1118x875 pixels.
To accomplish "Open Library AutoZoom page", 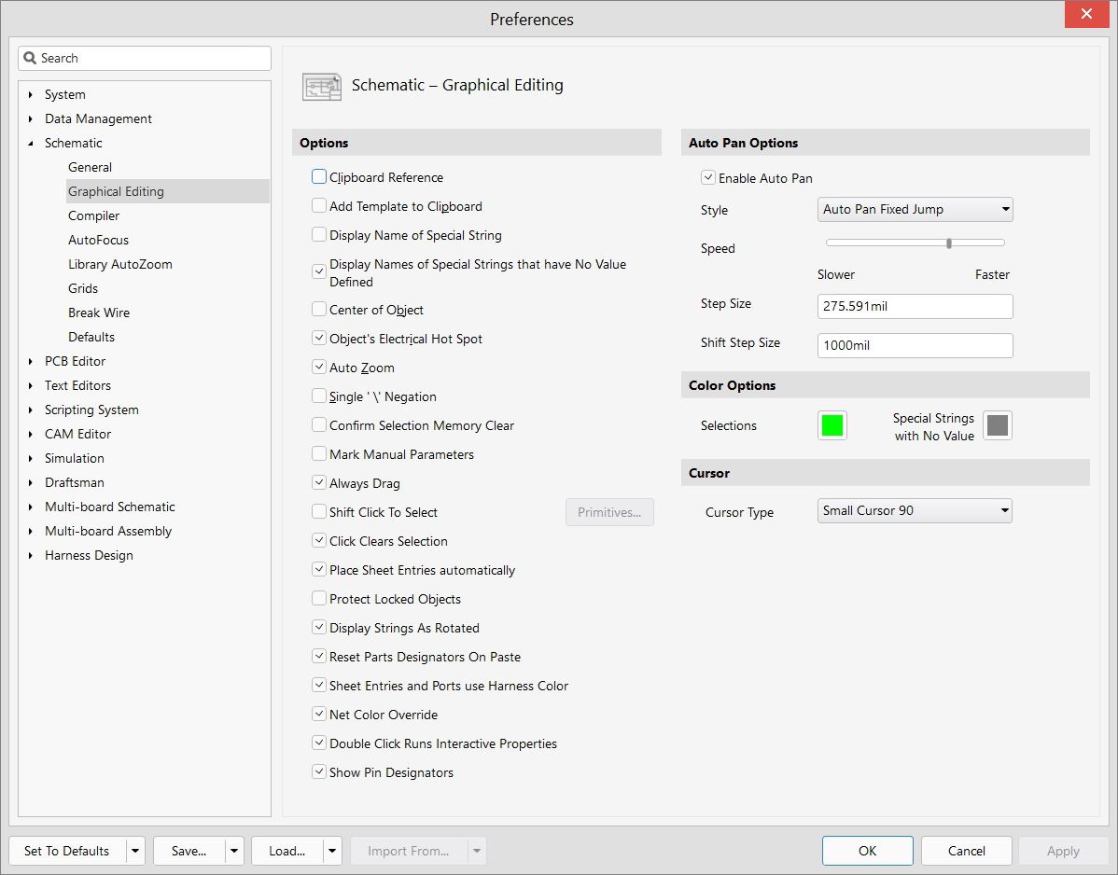I will tap(120, 264).
